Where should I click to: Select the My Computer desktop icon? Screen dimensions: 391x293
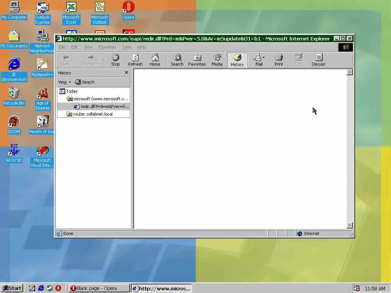pyautogui.click(x=14, y=11)
